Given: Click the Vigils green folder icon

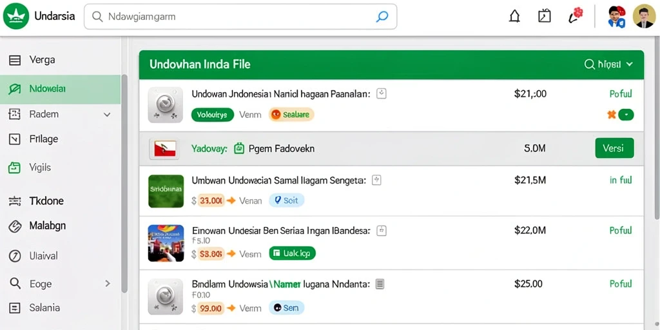Looking at the screenshot, I should click(x=15, y=168).
